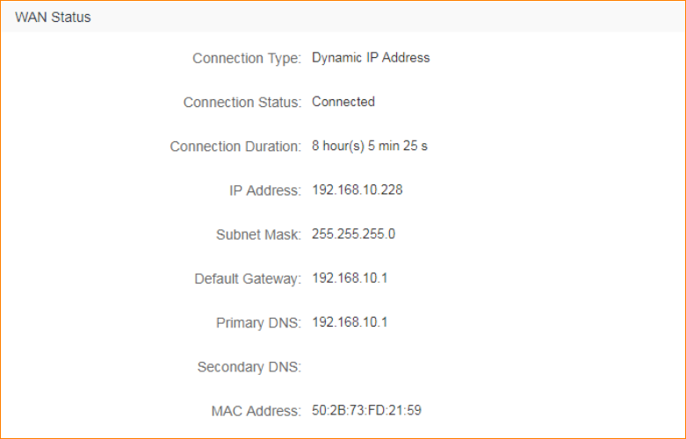Click the Primary DNS label
Viewport: 686px width, 439px height.
pos(258,322)
